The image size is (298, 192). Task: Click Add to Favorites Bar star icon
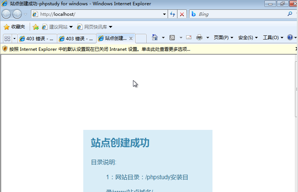36,27
